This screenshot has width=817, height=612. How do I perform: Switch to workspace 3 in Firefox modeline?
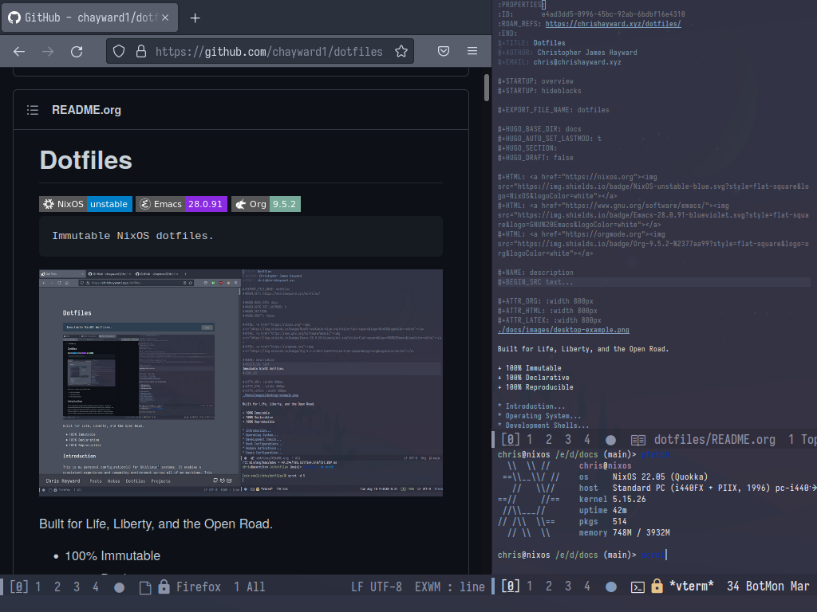click(77, 587)
